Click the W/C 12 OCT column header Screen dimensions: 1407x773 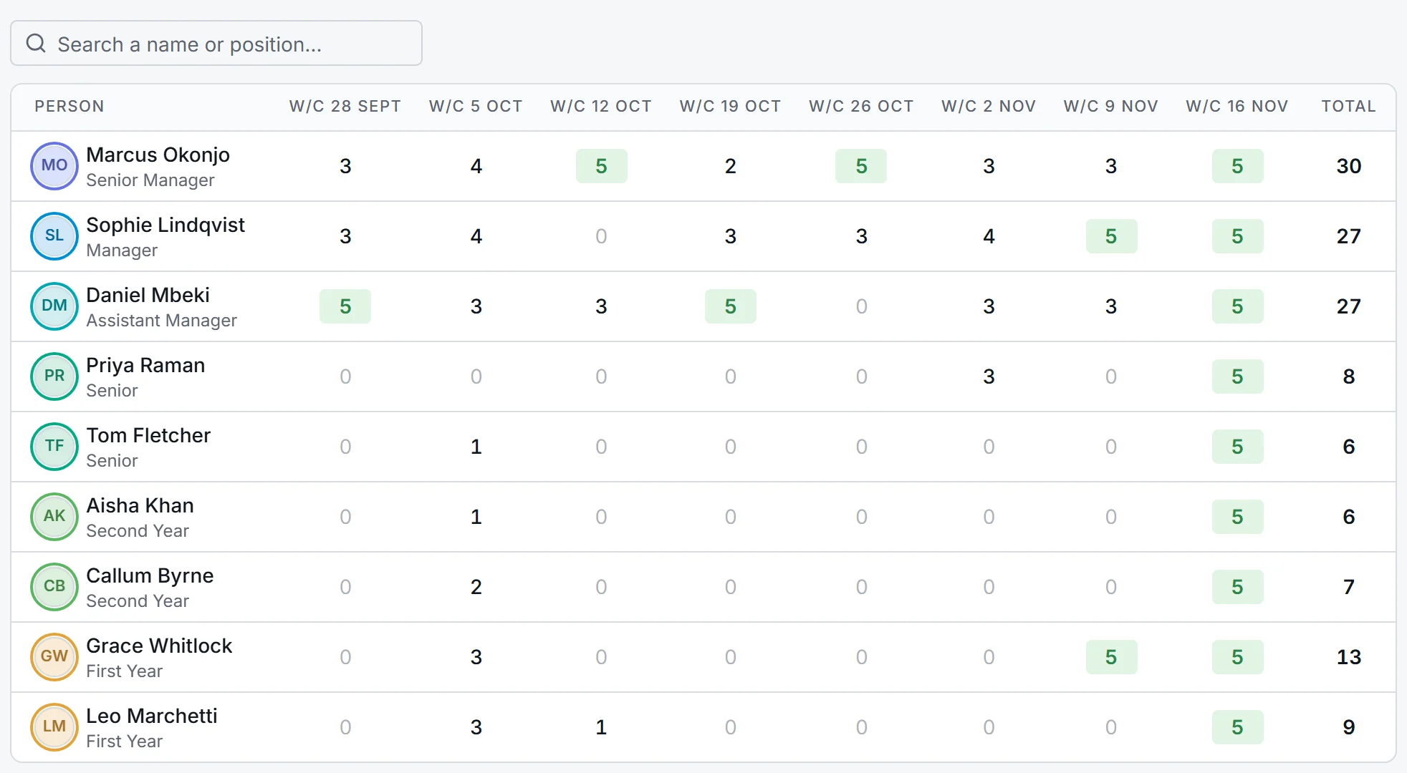pyautogui.click(x=601, y=107)
